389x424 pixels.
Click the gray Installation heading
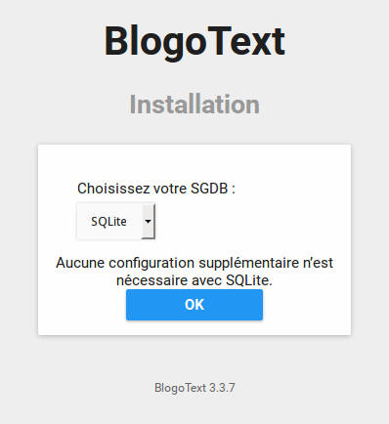[x=194, y=105]
